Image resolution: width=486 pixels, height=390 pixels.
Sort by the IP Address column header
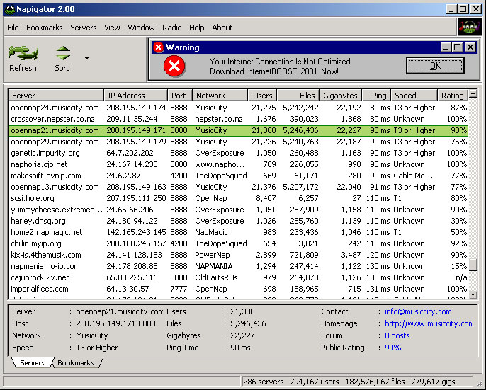135,96
